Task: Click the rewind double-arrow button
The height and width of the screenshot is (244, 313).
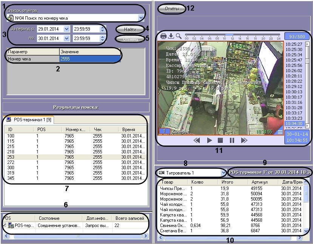Action: [197, 140]
